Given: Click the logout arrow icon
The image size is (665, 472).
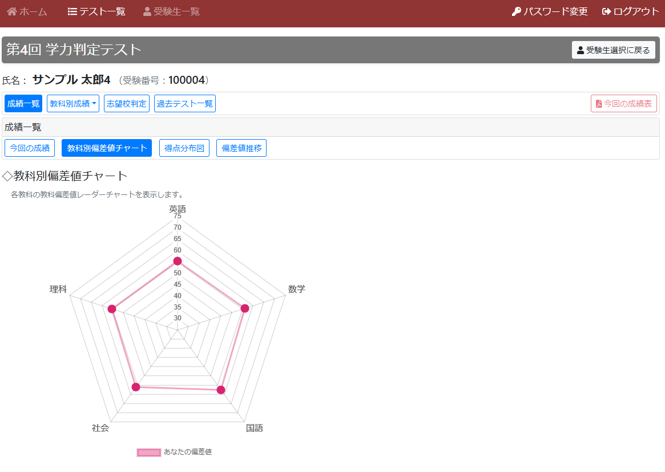Looking at the screenshot, I should click(x=606, y=11).
